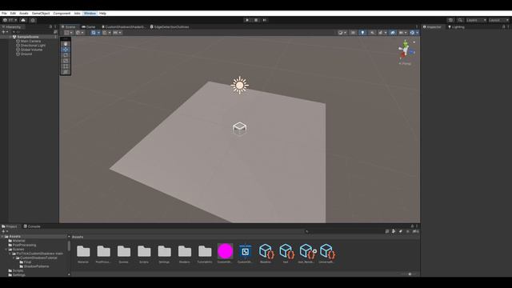Select the Hand view tool
512x288 pixels.
[x=66, y=44]
